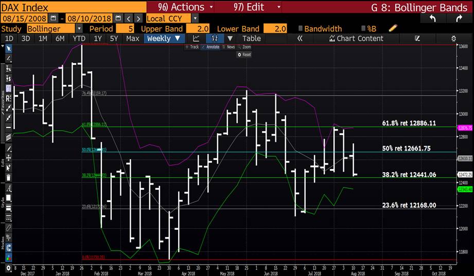This screenshot has width=474, height=276.
Task: Select the 6M range tab
Action: 60,39
